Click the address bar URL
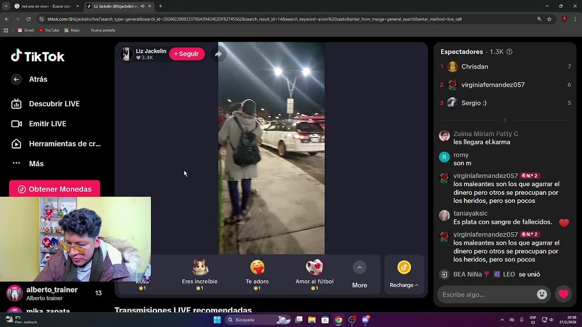Screen dimensions: 582x327 [255, 19]
